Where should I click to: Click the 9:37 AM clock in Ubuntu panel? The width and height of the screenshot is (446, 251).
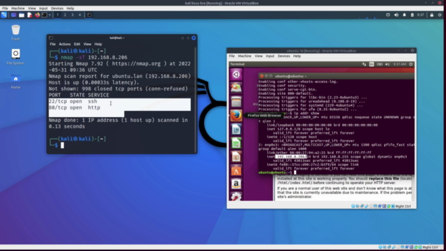point(399,64)
